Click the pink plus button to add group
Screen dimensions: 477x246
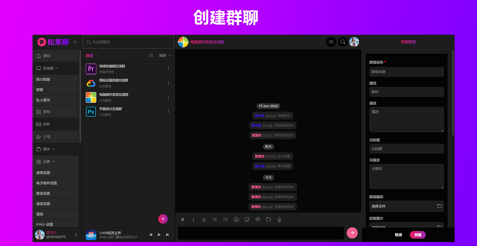coord(163,219)
